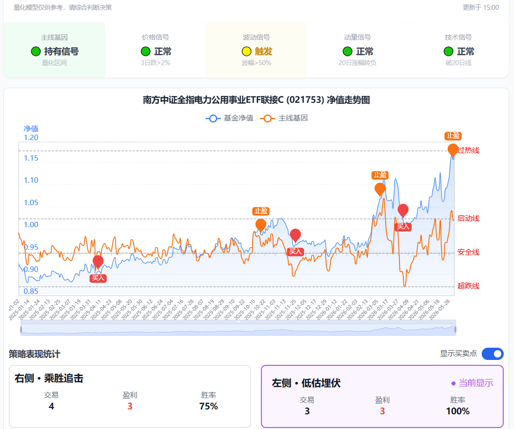Open the 价格信号 正常 card
The width and height of the screenshot is (514, 429).
pos(155,50)
